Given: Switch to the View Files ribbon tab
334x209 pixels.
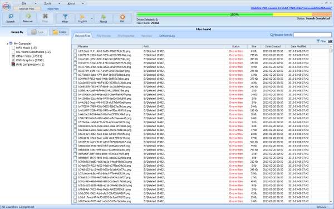Looking at the screenshot, I should pyautogui.click(x=53, y=9).
